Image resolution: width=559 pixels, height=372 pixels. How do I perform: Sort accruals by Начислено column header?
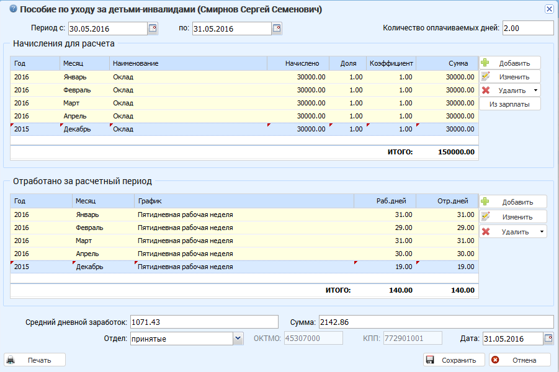298,63
